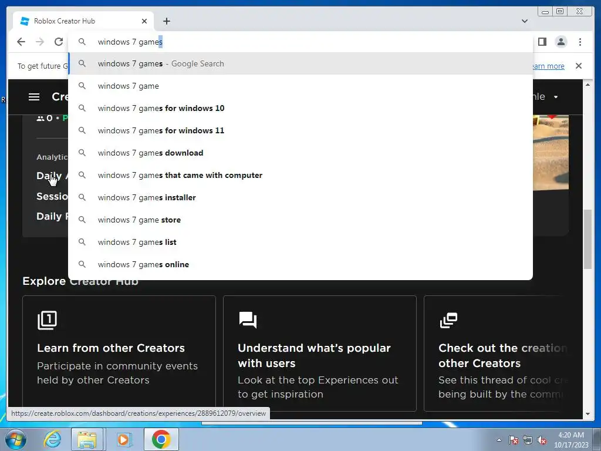Go forward with the browser forward arrow
This screenshot has width=601, height=451.
tap(40, 42)
